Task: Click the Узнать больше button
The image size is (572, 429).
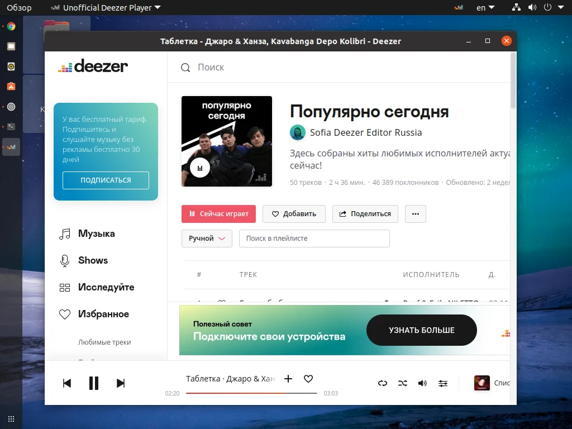Action: pyautogui.click(x=422, y=330)
